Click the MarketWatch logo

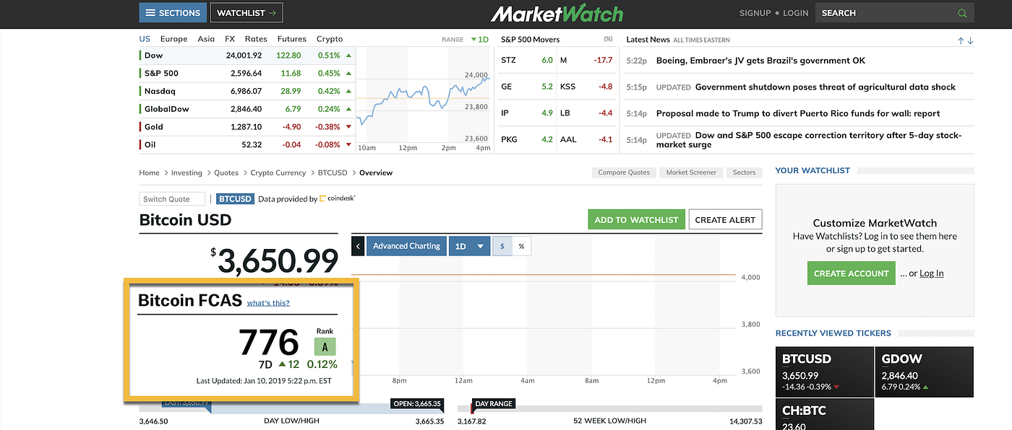coord(557,14)
